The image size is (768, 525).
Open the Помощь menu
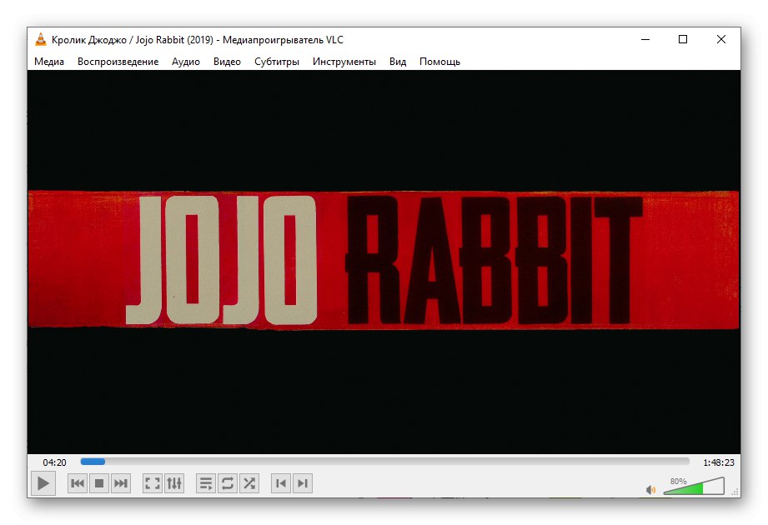pos(439,62)
